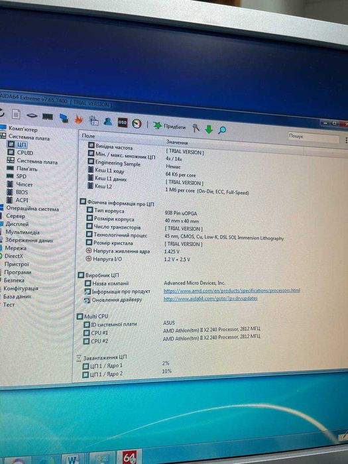Select the CPU #1 row
This screenshot has height=464, width=348.
[172, 331]
